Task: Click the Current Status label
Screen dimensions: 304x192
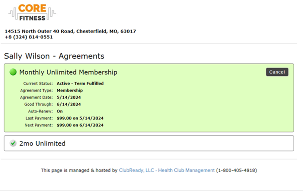Action: [x=38, y=83]
